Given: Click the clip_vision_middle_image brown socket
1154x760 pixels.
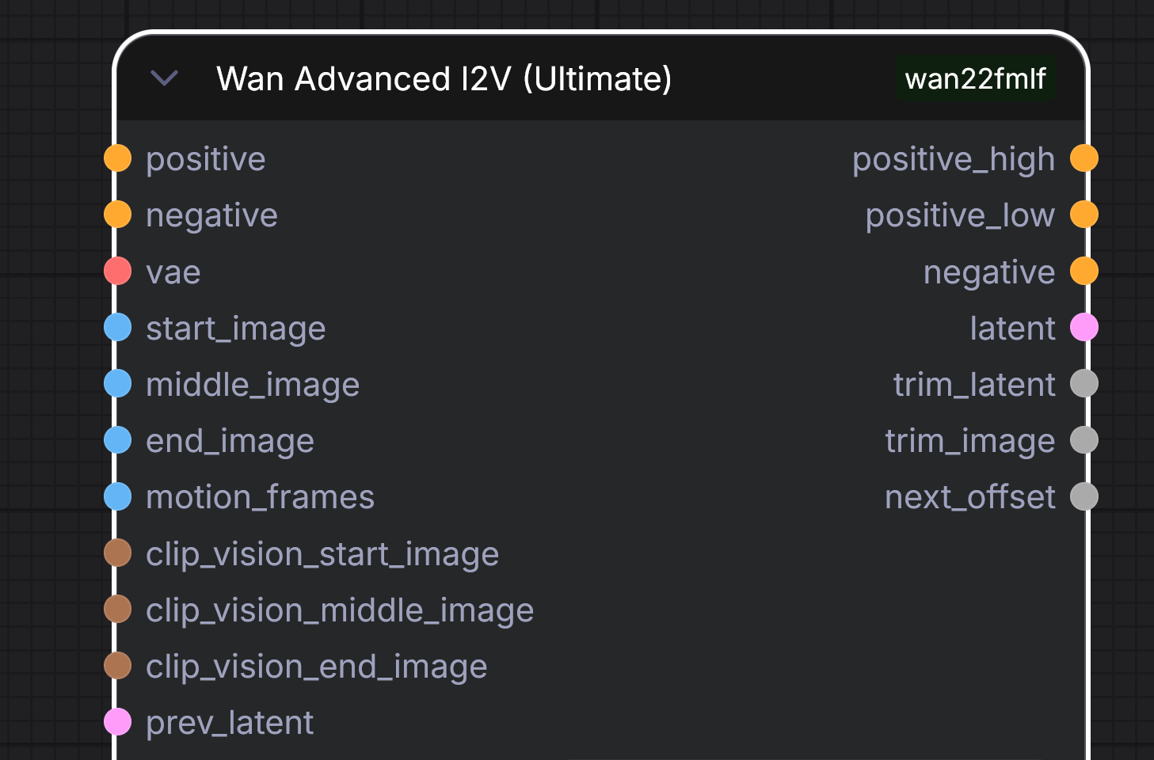Looking at the screenshot, I should (x=118, y=610).
